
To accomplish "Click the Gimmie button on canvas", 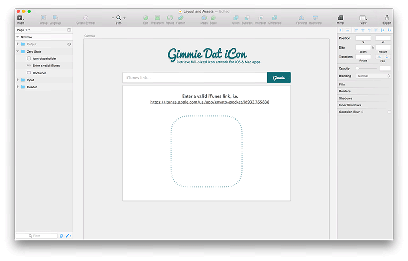I will pos(278,78).
